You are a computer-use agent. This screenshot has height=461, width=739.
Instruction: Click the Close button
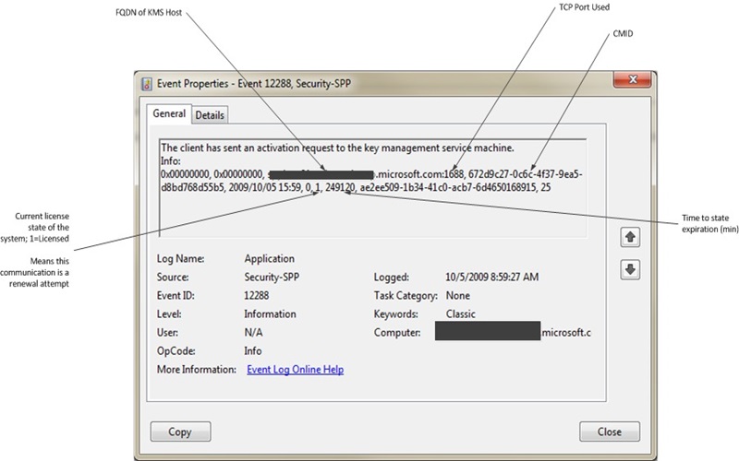pyautogui.click(x=610, y=431)
